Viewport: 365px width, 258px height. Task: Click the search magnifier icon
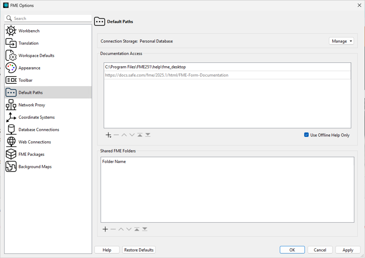9,18
